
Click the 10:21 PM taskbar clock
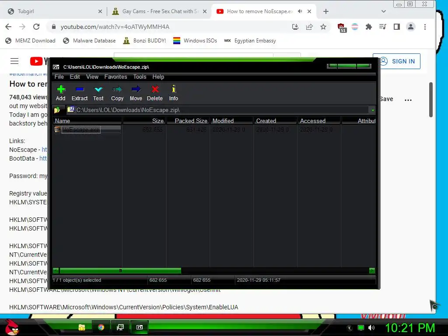click(x=410, y=328)
